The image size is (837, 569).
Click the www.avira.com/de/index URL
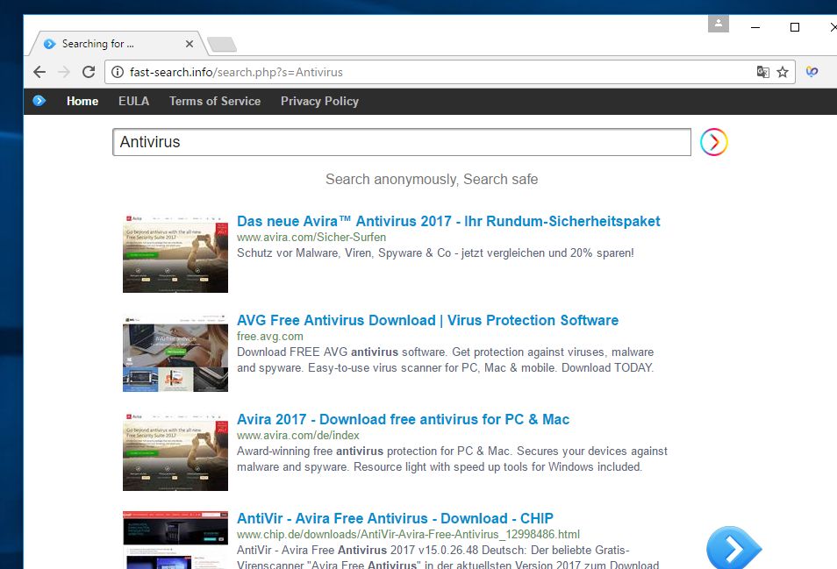(x=297, y=436)
